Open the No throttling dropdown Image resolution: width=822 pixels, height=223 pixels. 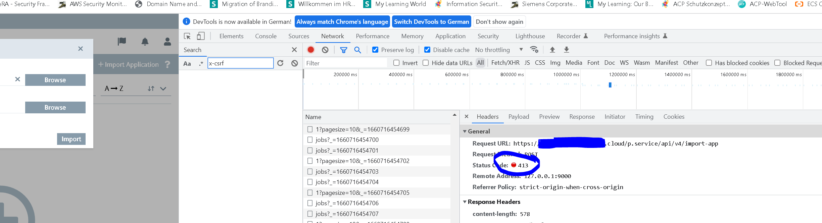(x=499, y=50)
